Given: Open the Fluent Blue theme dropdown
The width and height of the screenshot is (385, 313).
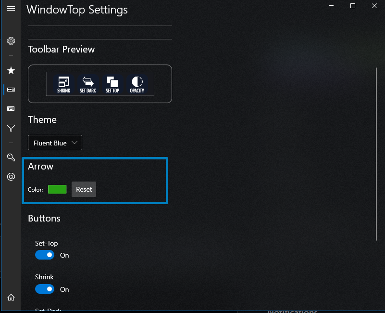Looking at the screenshot, I should (54, 143).
